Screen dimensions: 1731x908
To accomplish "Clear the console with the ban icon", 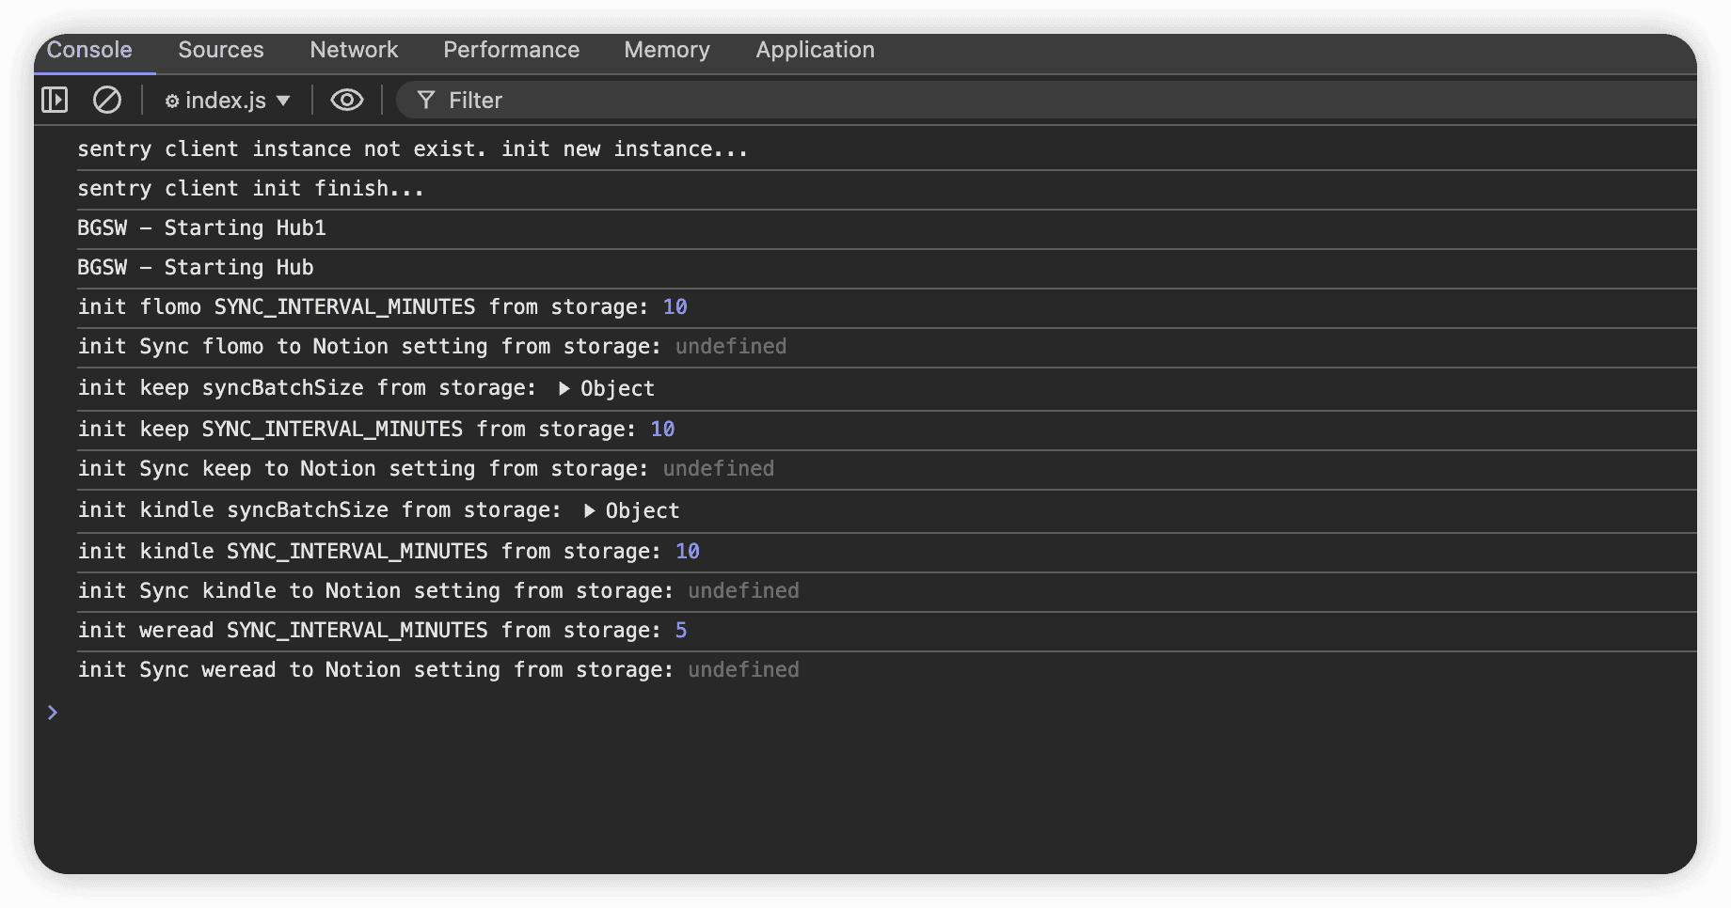I will [x=107, y=100].
